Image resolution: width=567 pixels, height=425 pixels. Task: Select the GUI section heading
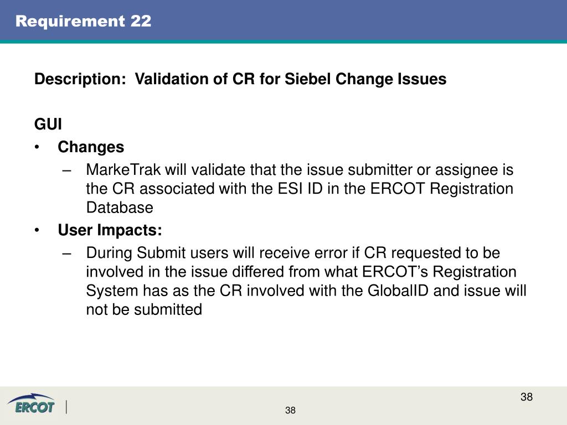[x=48, y=124]
